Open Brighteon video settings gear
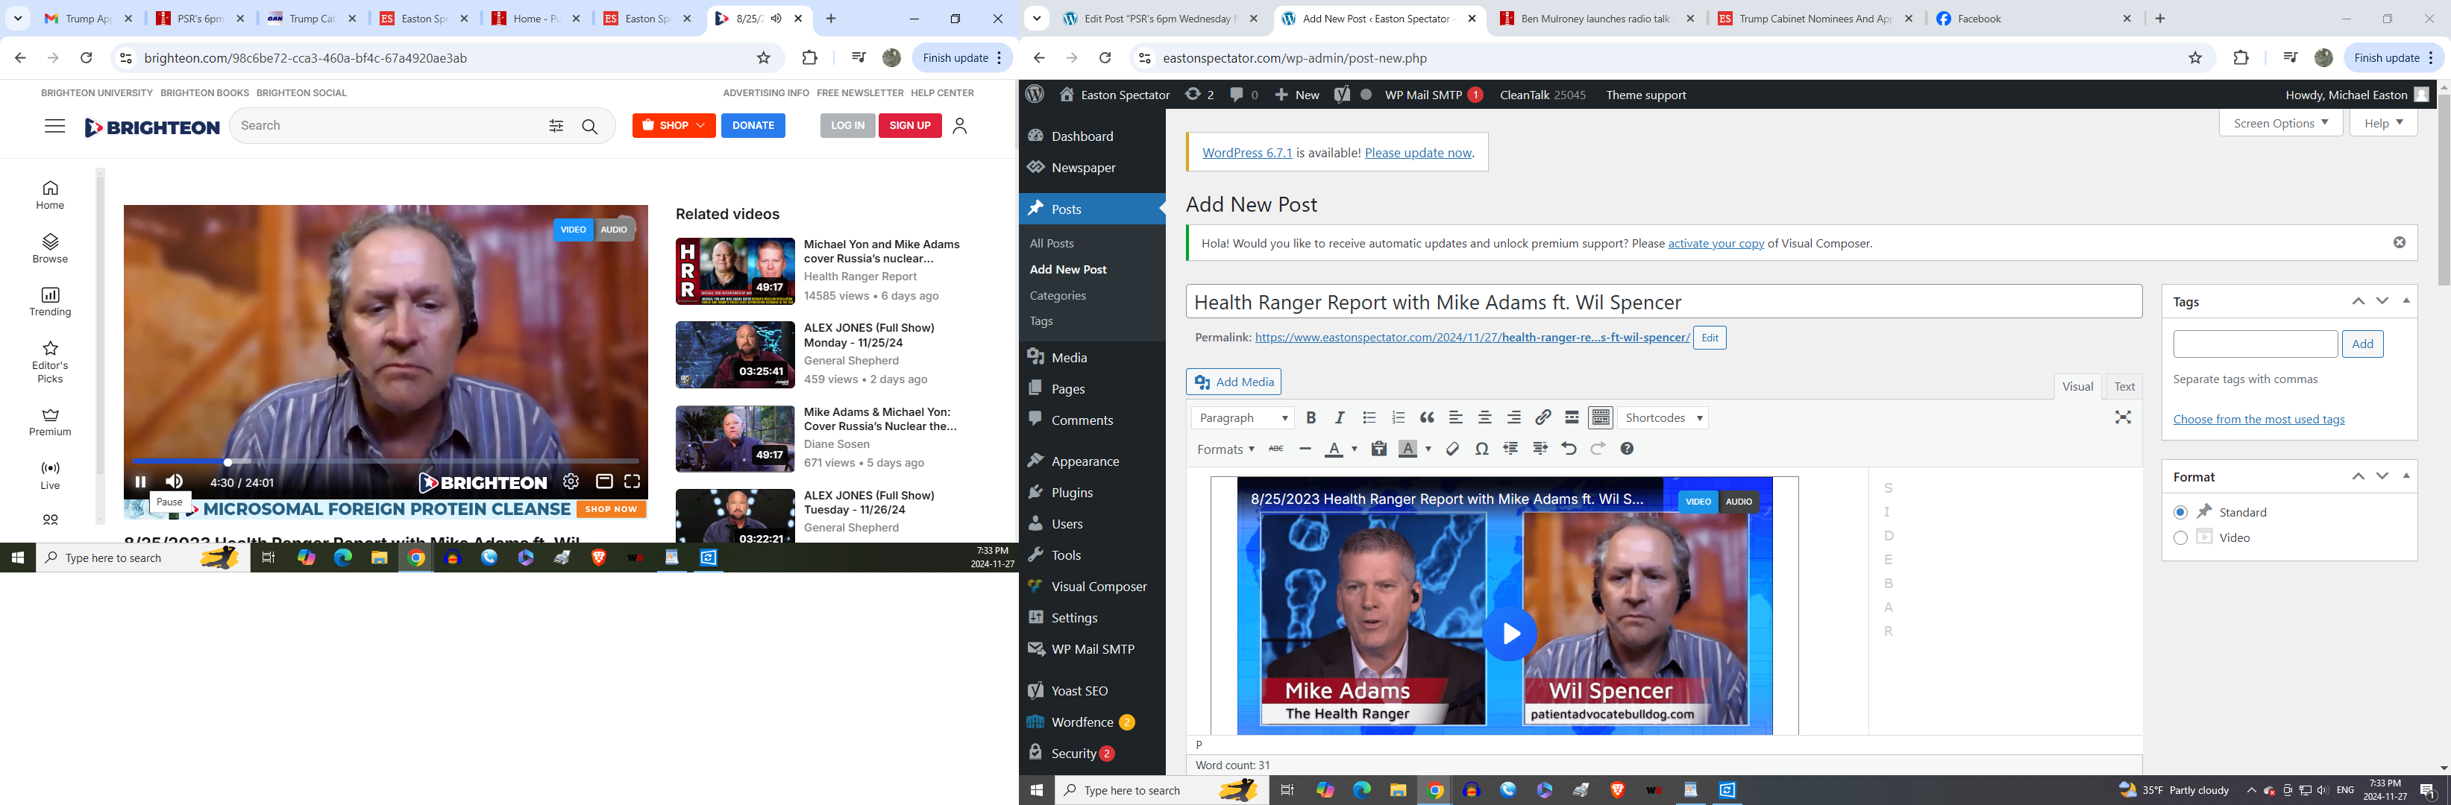2451x805 pixels. 571,482
